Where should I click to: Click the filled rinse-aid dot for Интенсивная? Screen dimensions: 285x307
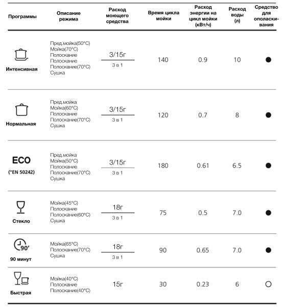268,60
